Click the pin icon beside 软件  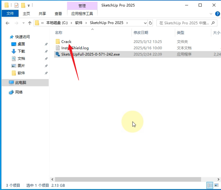coord(46,73)
